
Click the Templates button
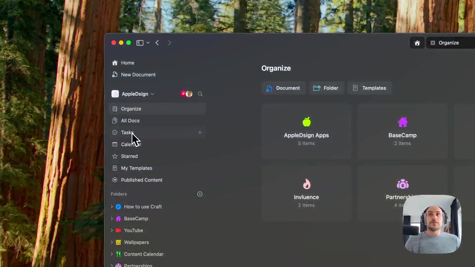(x=369, y=88)
